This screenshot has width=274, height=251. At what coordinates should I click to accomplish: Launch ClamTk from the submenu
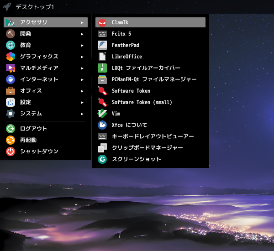click(150, 22)
